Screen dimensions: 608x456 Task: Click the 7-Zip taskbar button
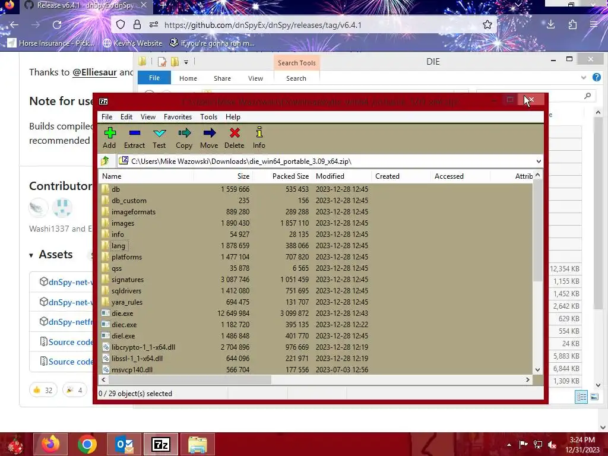coord(161,444)
